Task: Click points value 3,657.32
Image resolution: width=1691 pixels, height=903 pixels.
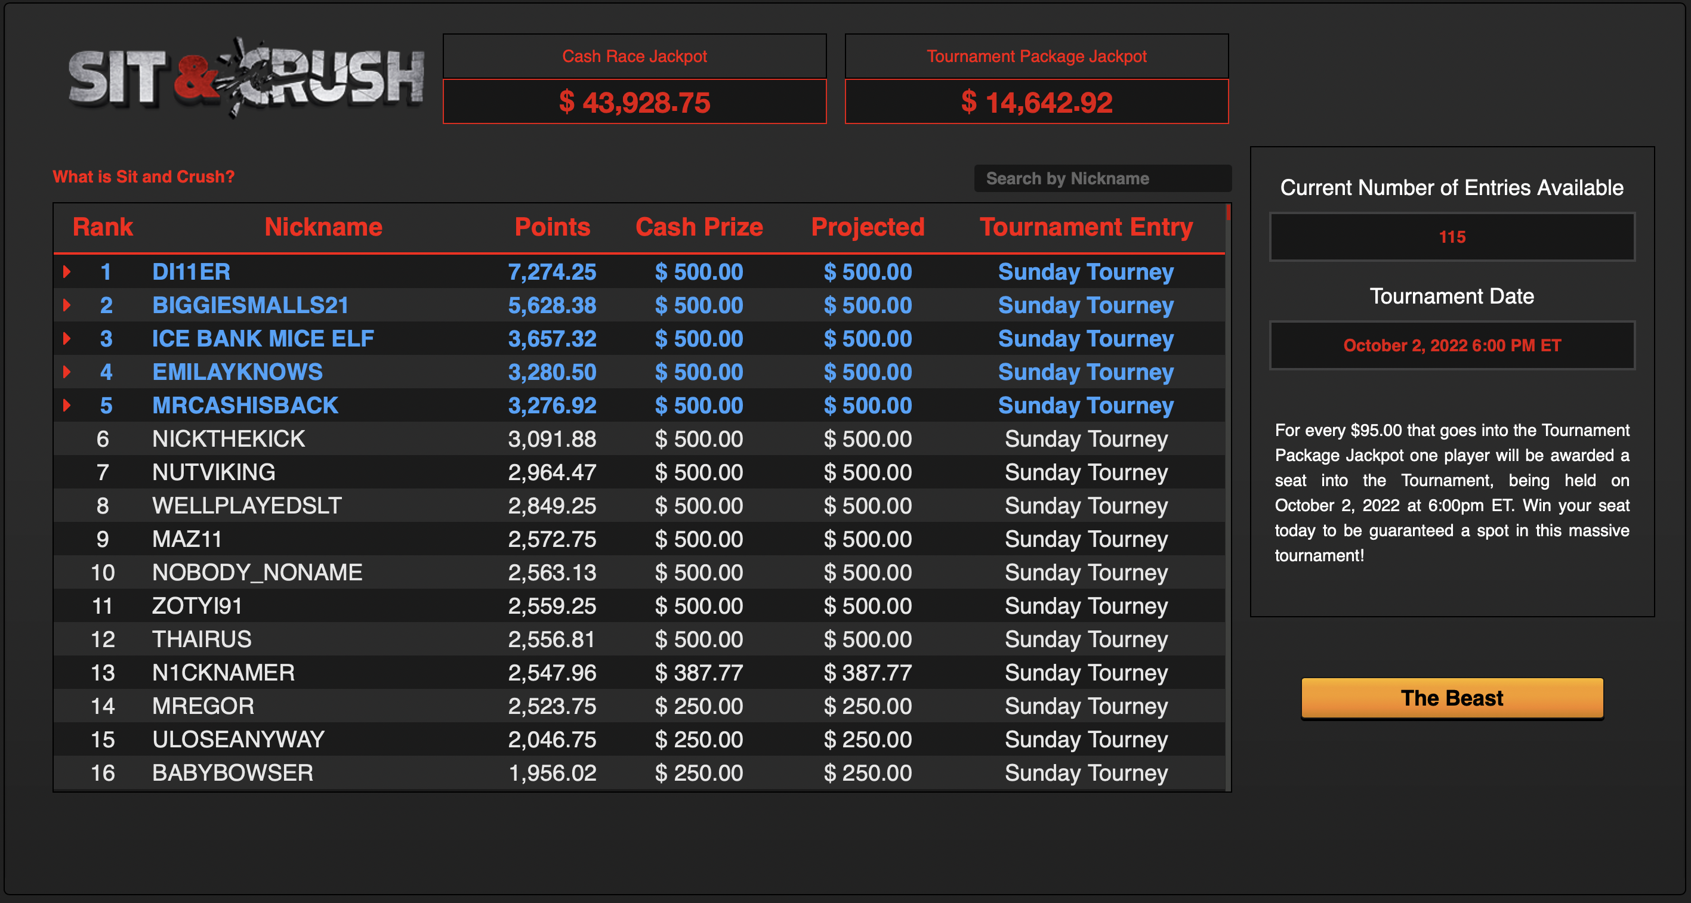Action: (x=552, y=339)
